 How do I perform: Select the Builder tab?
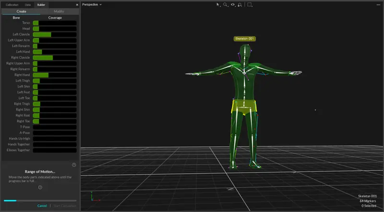pos(41,4)
